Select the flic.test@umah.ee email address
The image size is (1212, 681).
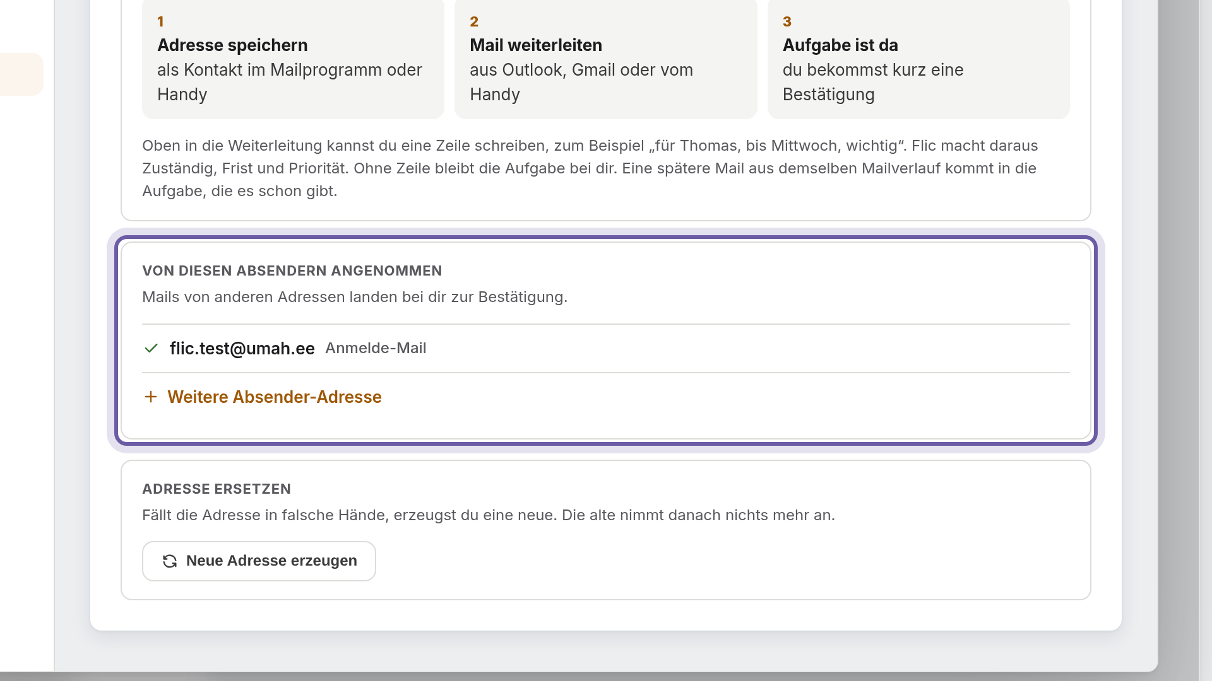pos(242,348)
